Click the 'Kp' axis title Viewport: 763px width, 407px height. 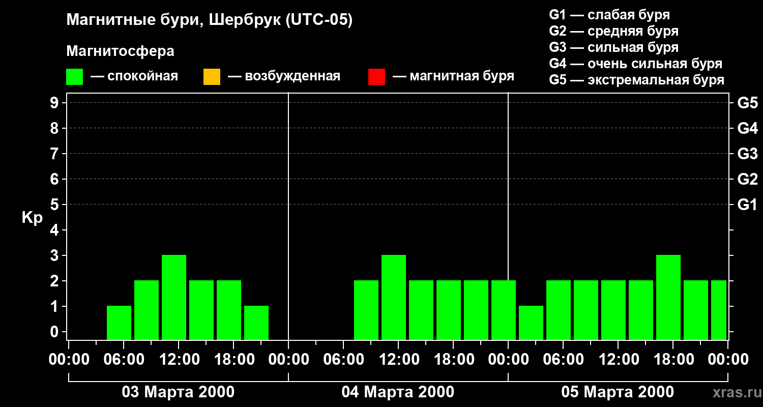coord(32,218)
